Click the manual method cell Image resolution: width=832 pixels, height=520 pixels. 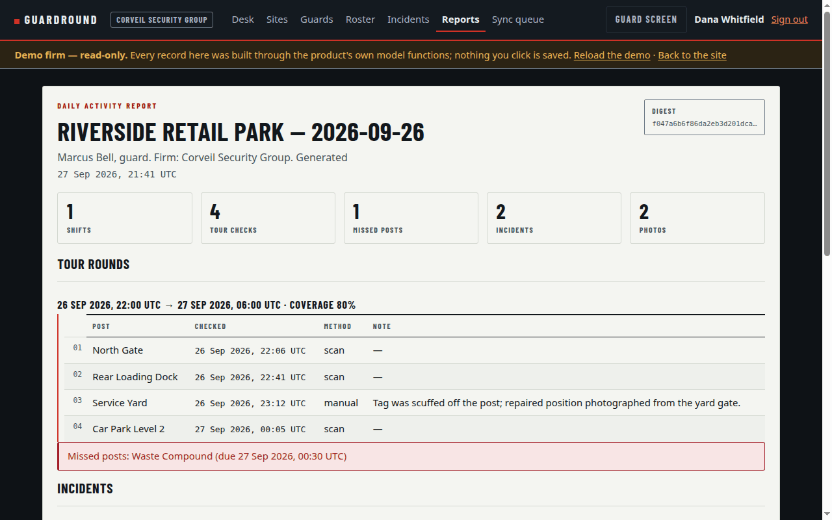point(341,403)
